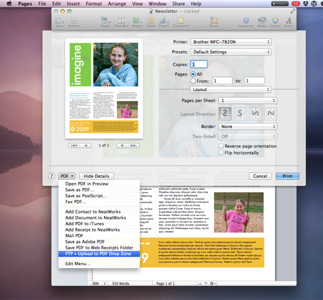Click the Dropbox menu bar icon
Image resolution: width=323 pixels, height=300 pixels.
pos(306,4)
